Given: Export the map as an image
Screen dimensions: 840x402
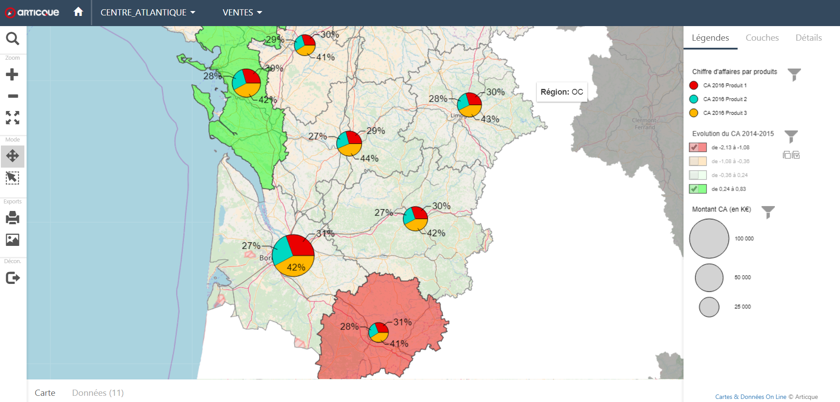Looking at the screenshot, I should (12, 240).
